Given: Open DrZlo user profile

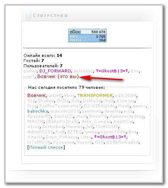Looking at the screenshot, I should (63, 101).
